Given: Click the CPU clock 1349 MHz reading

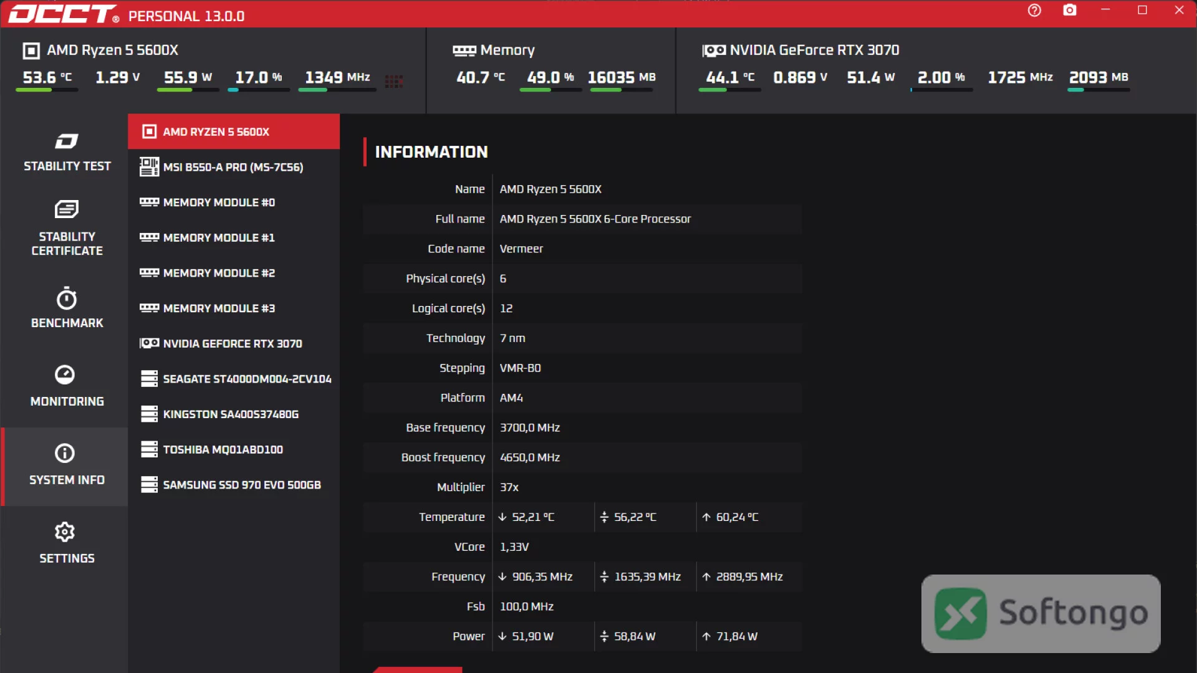Looking at the screenshot, I should [337, 77].
